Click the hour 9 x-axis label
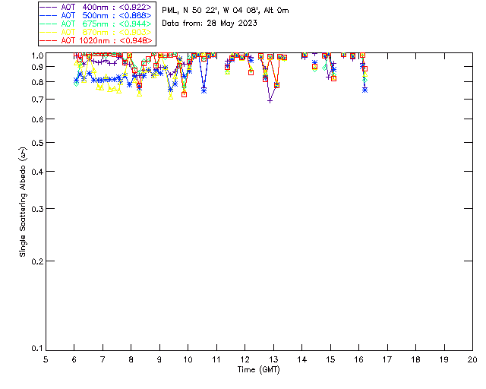The image size is (486, 389). pos(159,359)
